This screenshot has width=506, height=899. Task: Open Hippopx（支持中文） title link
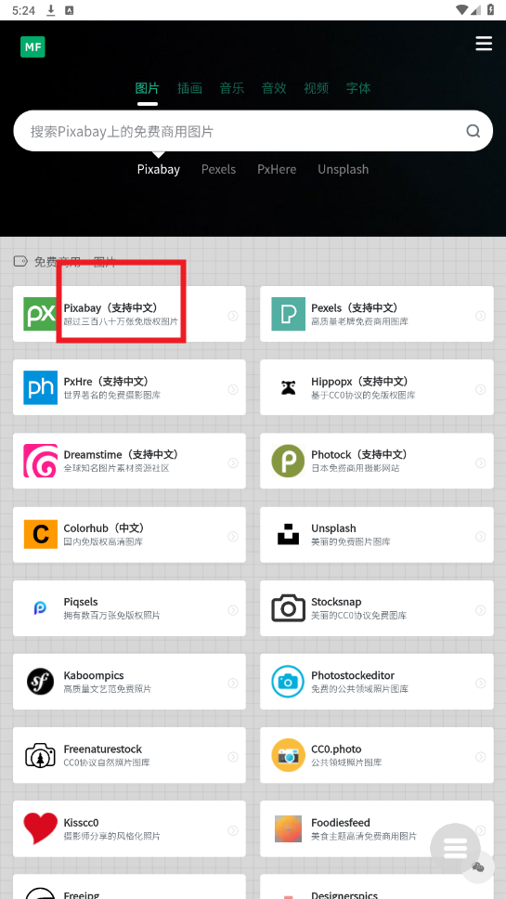360,382
